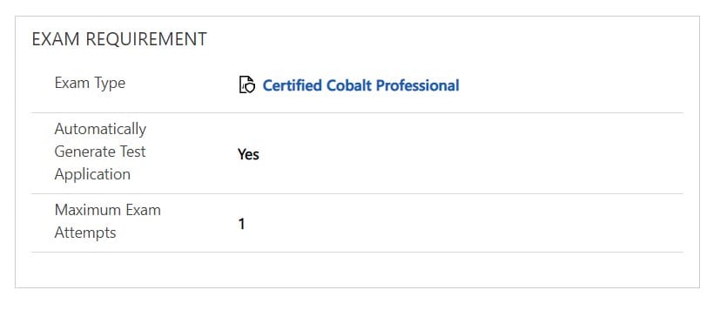
Task: Click the word REQUIREMENT in the section title
Action: (x=146, y=39)
